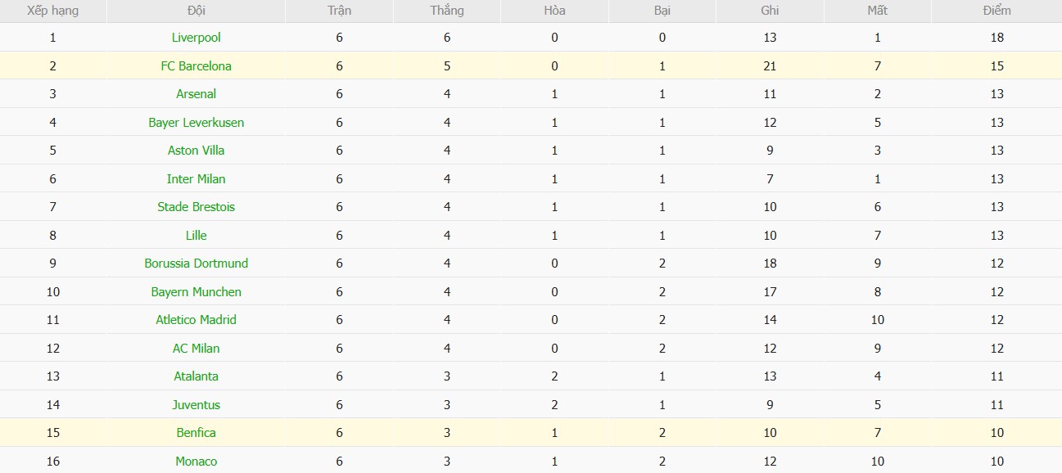Open Juventus team page
Image resolution: width=1062 pixels, height=473 pixels.
pos(197,405)
